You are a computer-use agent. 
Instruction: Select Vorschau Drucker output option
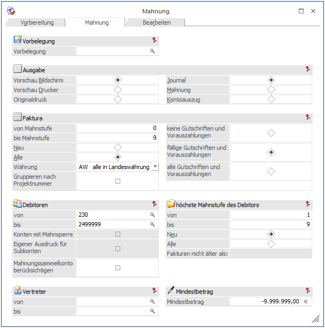118,90
